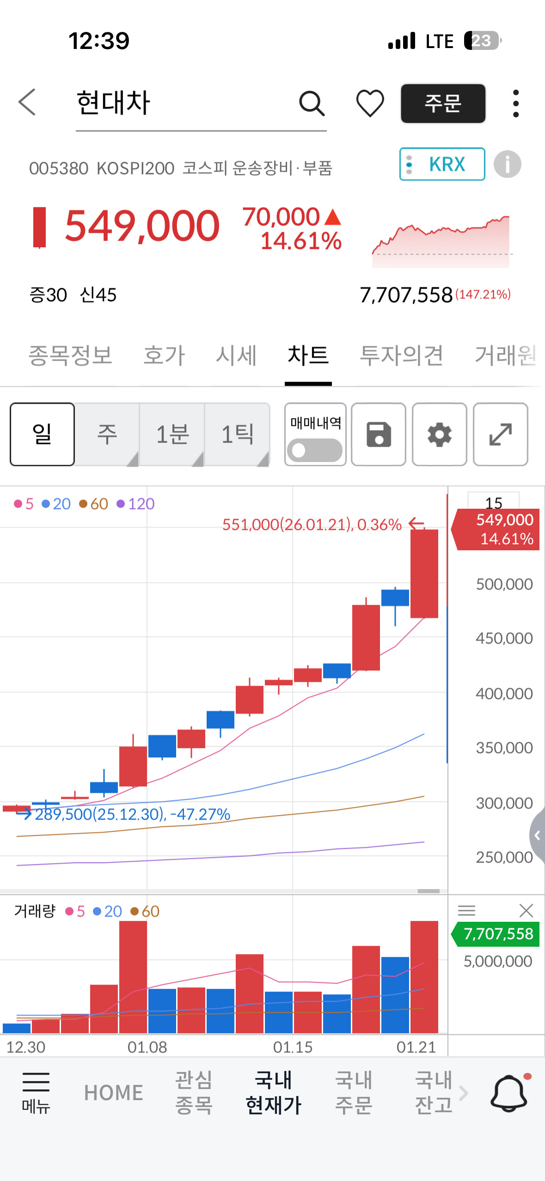
Task: Open the intraday mini line chart
Action: (x=442, y=241)
